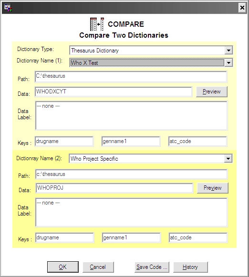Preview the WHODXCYT data set
Viewport: 249px width, 277px height.
click(211, 92)
